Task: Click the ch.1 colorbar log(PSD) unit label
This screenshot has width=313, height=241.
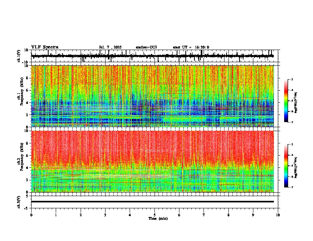Action: click(296, 102)
